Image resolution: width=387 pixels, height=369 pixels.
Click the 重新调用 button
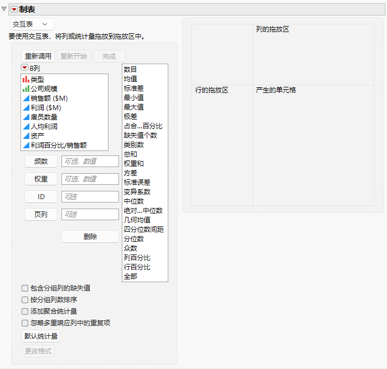(x=38, y=56)
